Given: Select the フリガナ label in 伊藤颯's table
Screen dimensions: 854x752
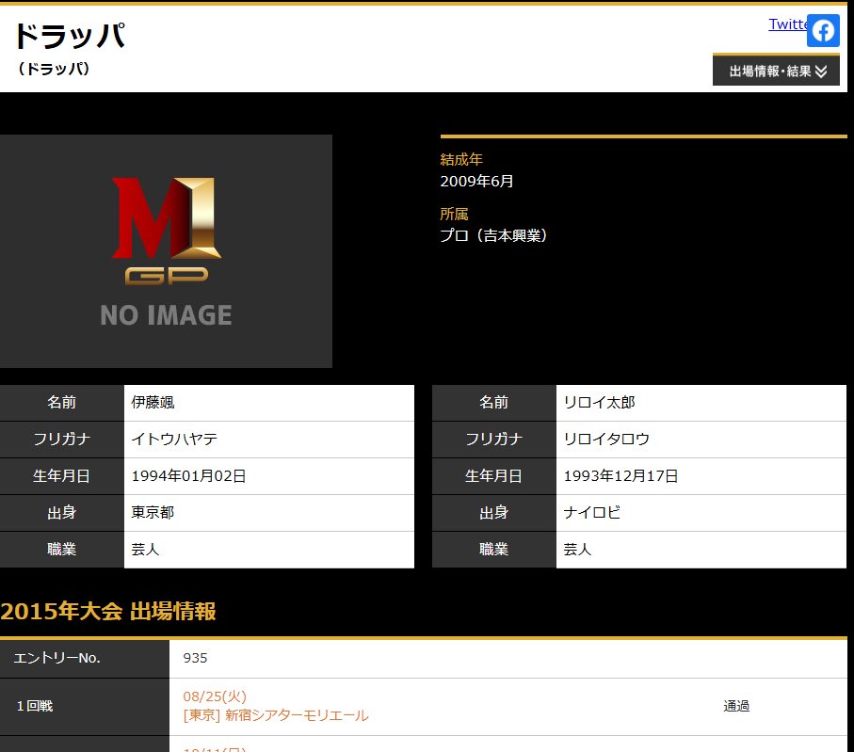Looking at the screenshot, I should pyautogui.click(x=61, y=439).
